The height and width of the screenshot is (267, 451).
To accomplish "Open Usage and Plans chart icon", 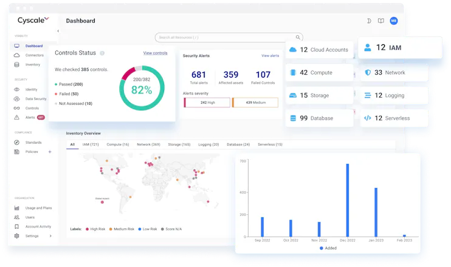I will [16, 208].
